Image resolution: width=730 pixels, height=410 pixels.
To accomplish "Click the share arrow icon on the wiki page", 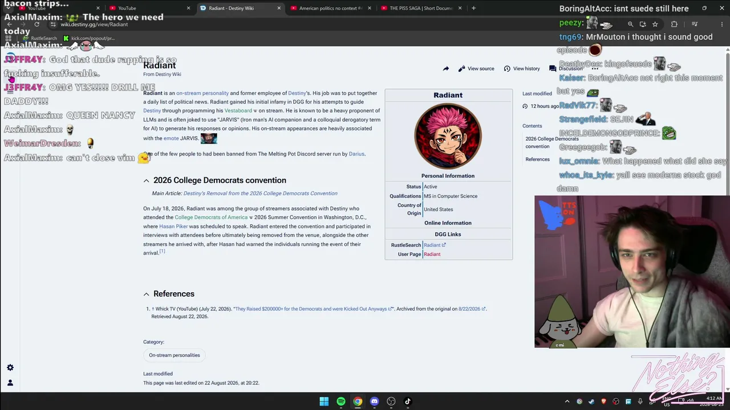I will click(x=446, y=69).
